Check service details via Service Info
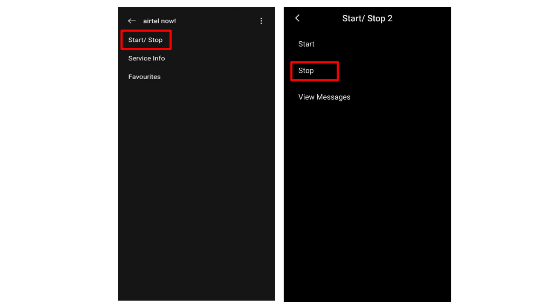Image resolution: width=546 pixels, height=307 pixels. [x=146, y=58]
